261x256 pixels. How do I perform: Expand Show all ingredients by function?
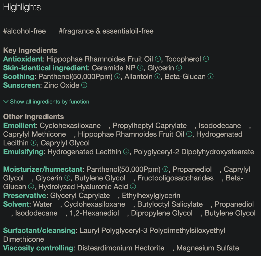(46, 102)
